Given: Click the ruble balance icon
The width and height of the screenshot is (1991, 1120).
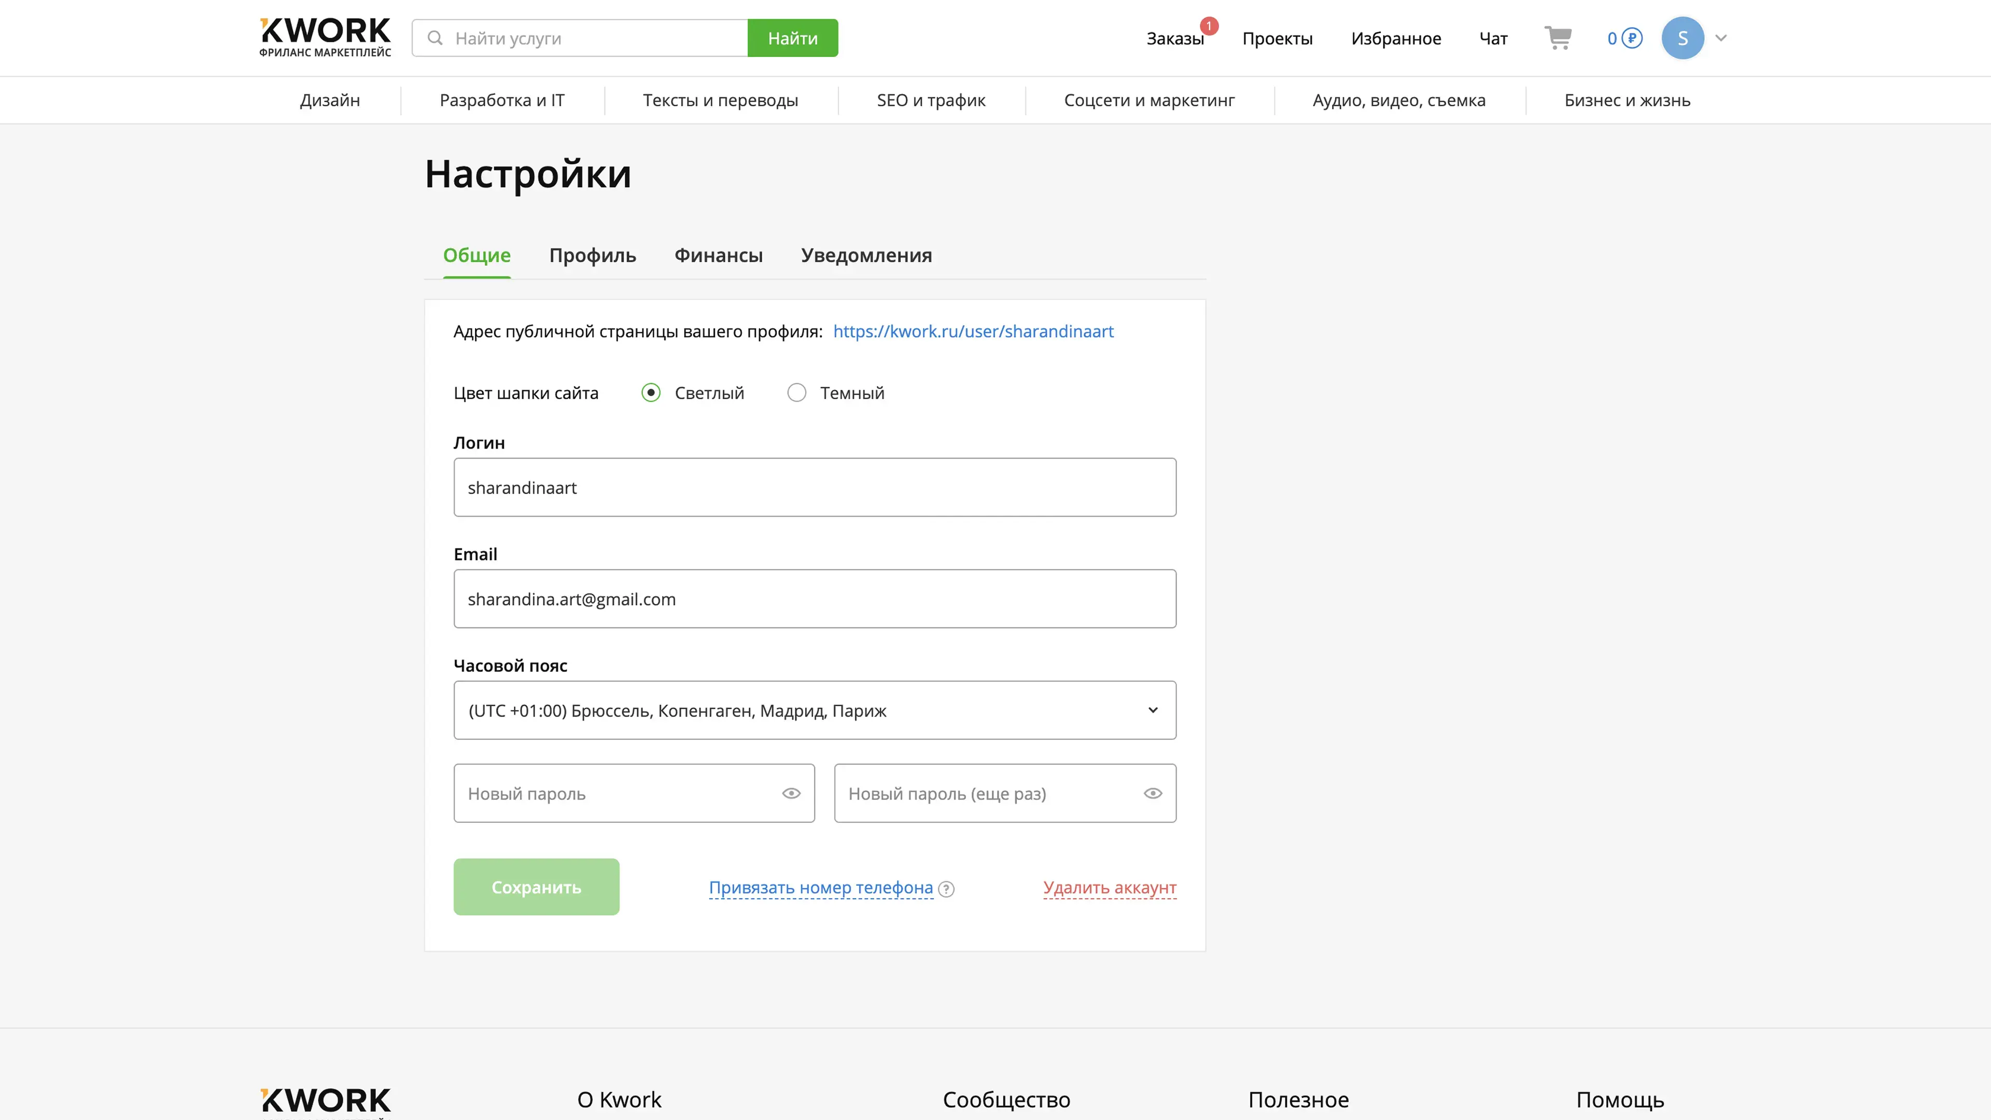Looking at the screenshot, I should coord(1631,38).
